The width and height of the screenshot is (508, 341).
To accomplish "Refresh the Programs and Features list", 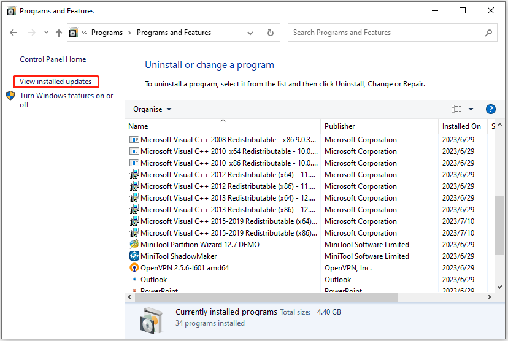I will click(x=271, y=33).
